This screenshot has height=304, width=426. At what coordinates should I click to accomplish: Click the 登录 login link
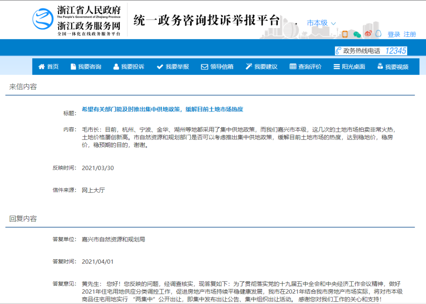pos(394,34)
